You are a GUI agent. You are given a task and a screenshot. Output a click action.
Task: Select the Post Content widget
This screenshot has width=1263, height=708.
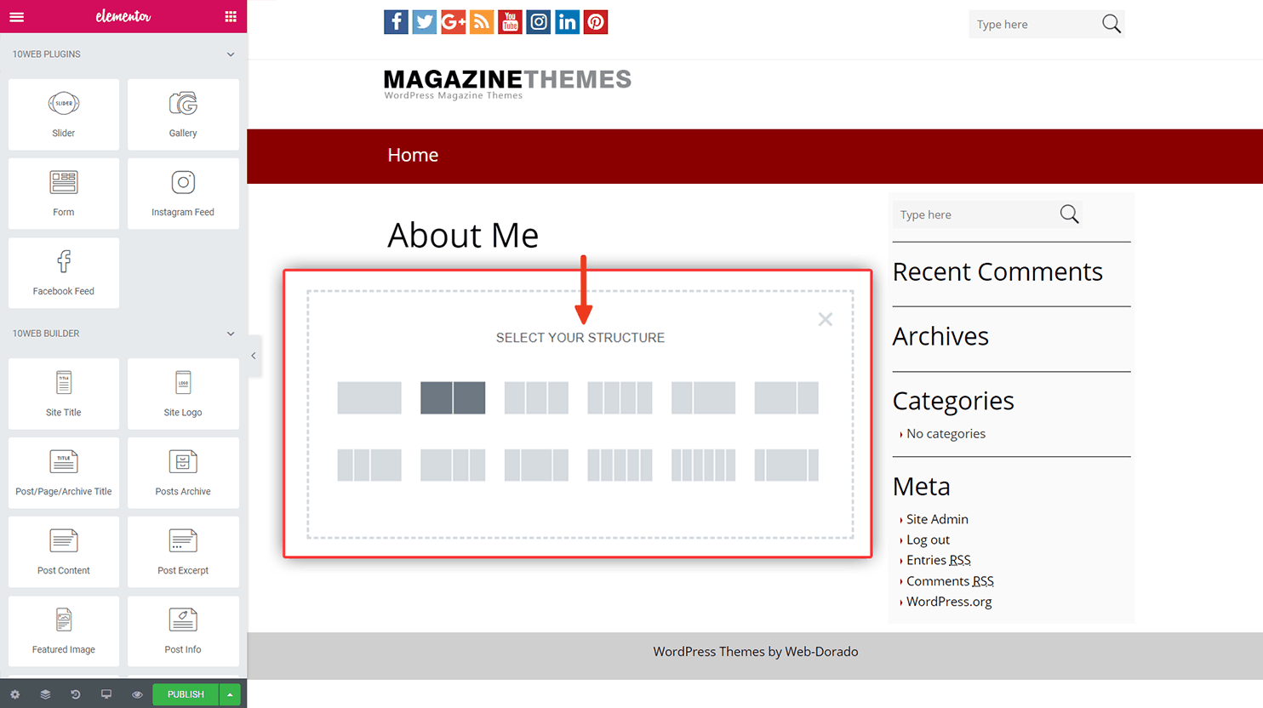(64, 551)
